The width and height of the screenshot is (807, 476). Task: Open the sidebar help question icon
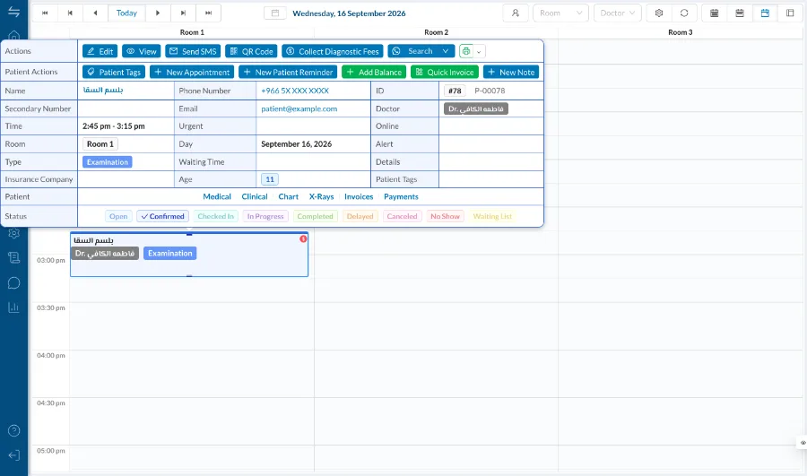(x=13, y=430)
